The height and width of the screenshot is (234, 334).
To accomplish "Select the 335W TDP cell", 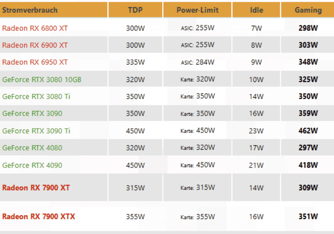I will (x=135, y=62).
